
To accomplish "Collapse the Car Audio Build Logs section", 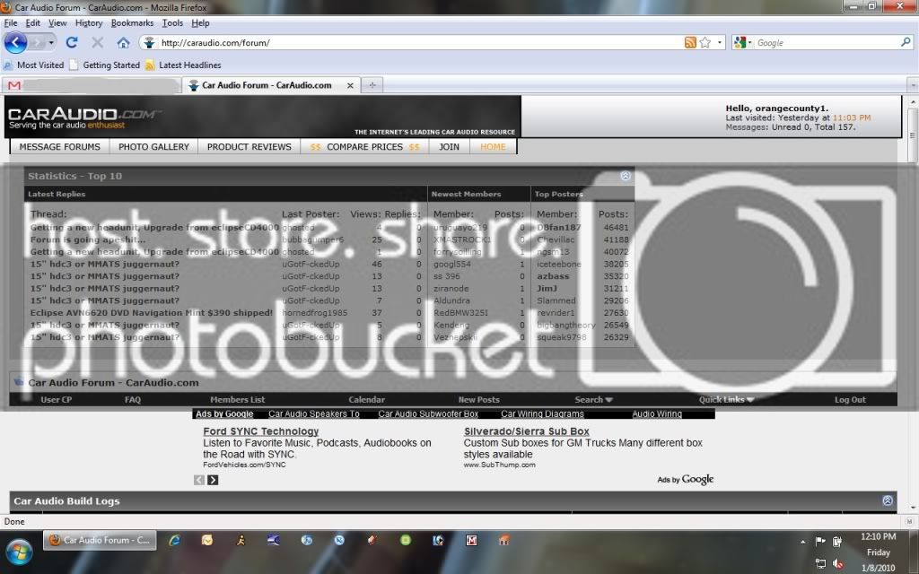I will pos(888,500).
